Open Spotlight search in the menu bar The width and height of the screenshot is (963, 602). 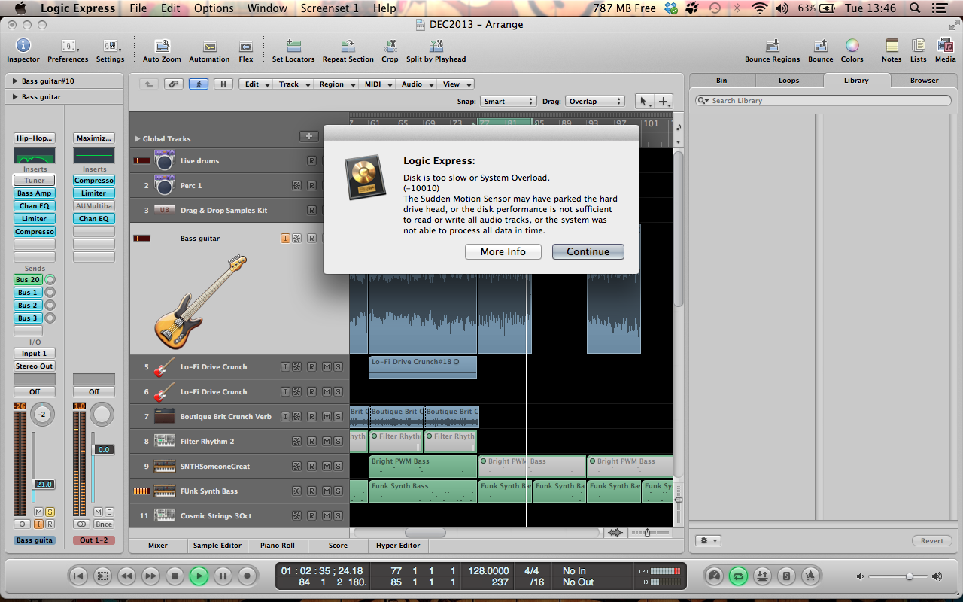click(914, 8)
